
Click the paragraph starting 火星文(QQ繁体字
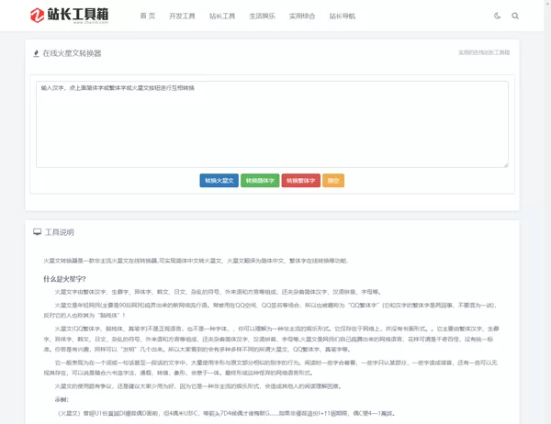[271, 339]
